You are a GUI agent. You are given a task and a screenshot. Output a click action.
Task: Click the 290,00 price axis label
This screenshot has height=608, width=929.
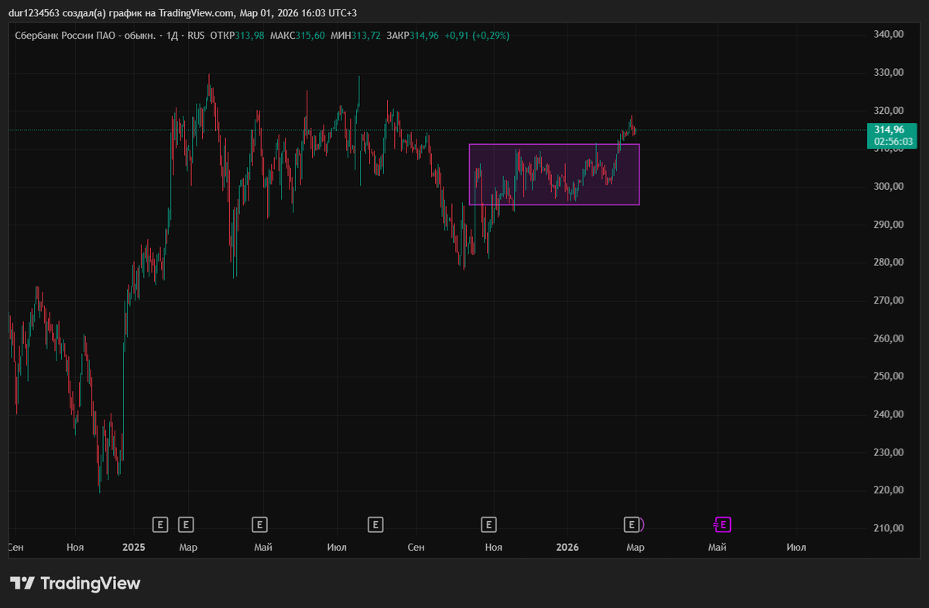pyautogui.click(x=888, y=224)
